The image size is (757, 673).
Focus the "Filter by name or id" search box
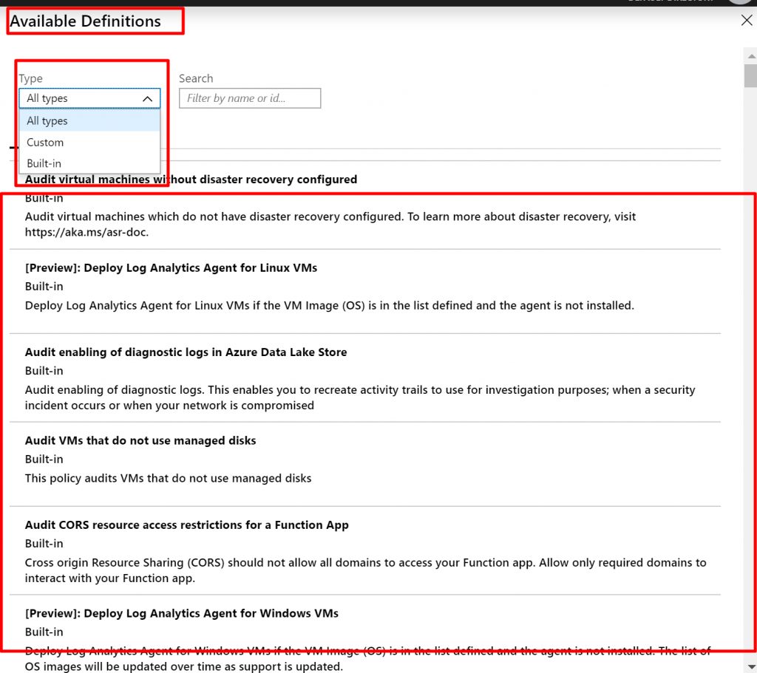pos(250,98)
